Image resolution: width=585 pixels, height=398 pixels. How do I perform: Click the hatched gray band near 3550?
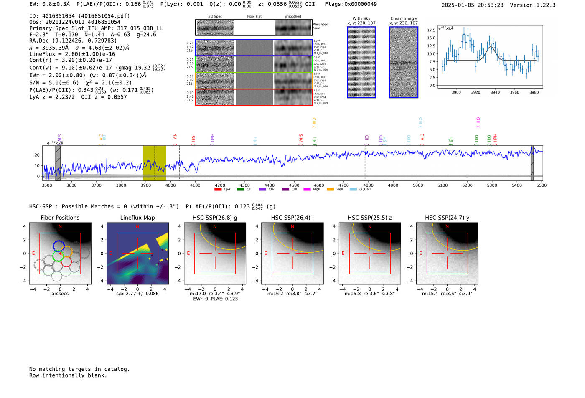[58, 163]
